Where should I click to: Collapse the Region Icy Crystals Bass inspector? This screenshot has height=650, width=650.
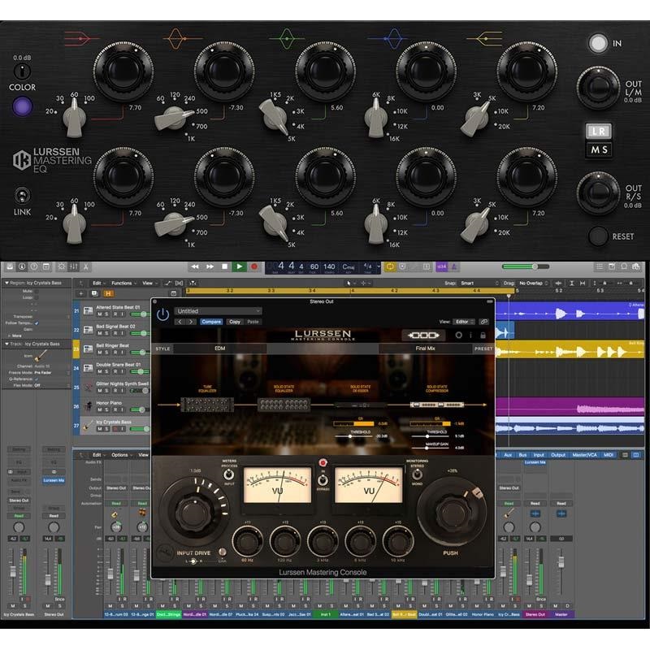point(6,283)
